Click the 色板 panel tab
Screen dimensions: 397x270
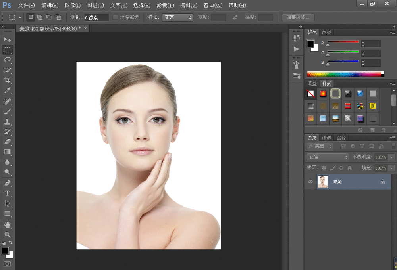tap(326, 33)
